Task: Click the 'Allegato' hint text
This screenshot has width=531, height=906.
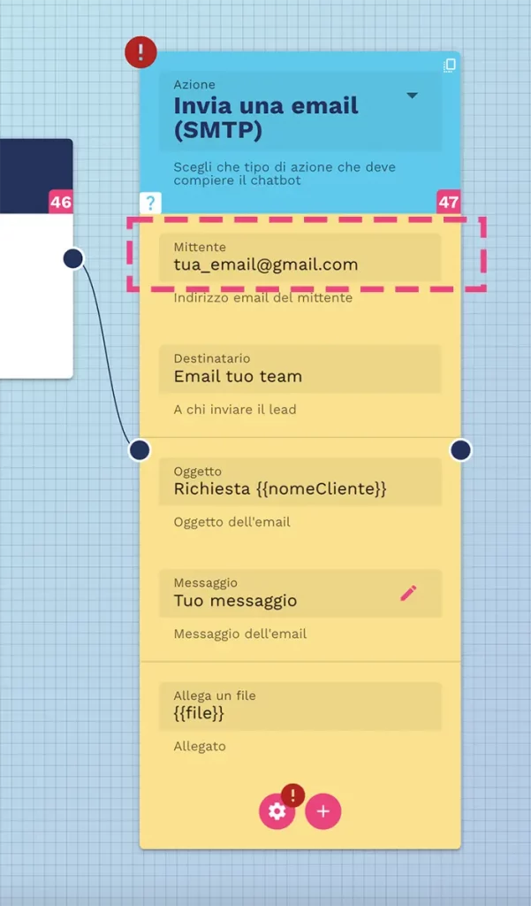Action: (x=200, y=747)
